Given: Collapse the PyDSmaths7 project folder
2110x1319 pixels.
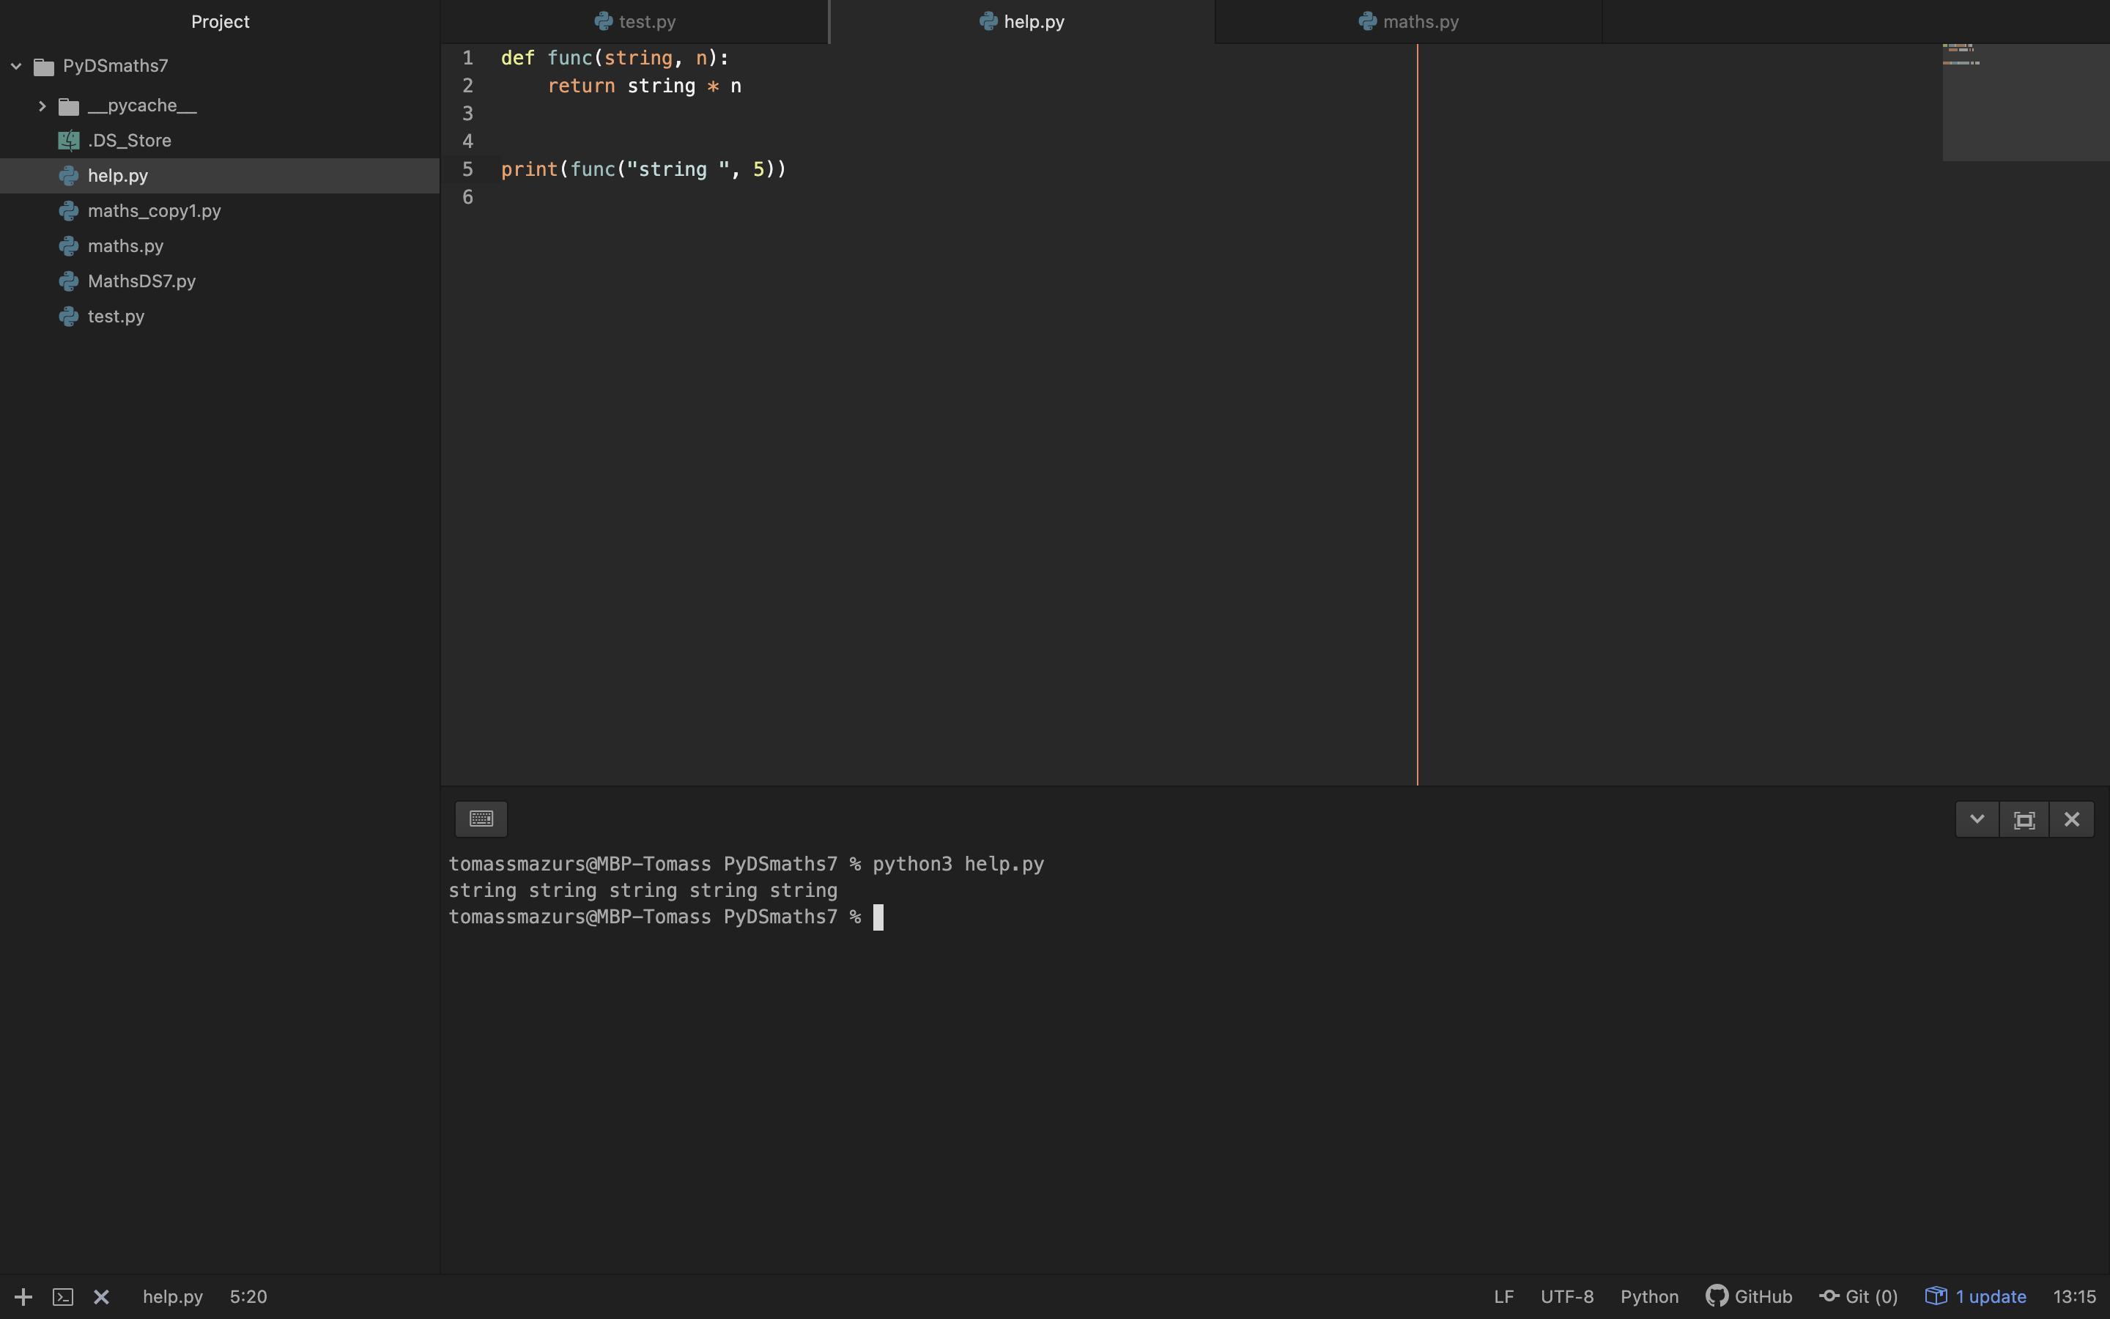Looking at the screenshot, I should point(17,66).
